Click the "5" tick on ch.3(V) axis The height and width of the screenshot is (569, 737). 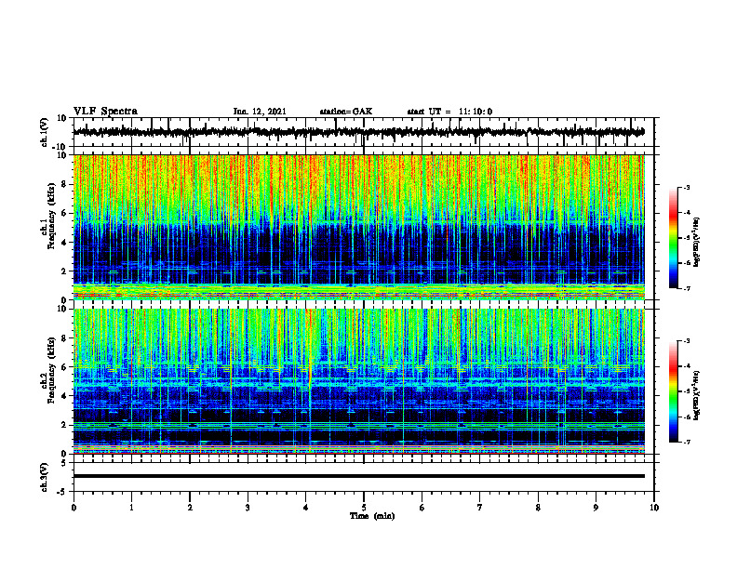coord(65,463)
